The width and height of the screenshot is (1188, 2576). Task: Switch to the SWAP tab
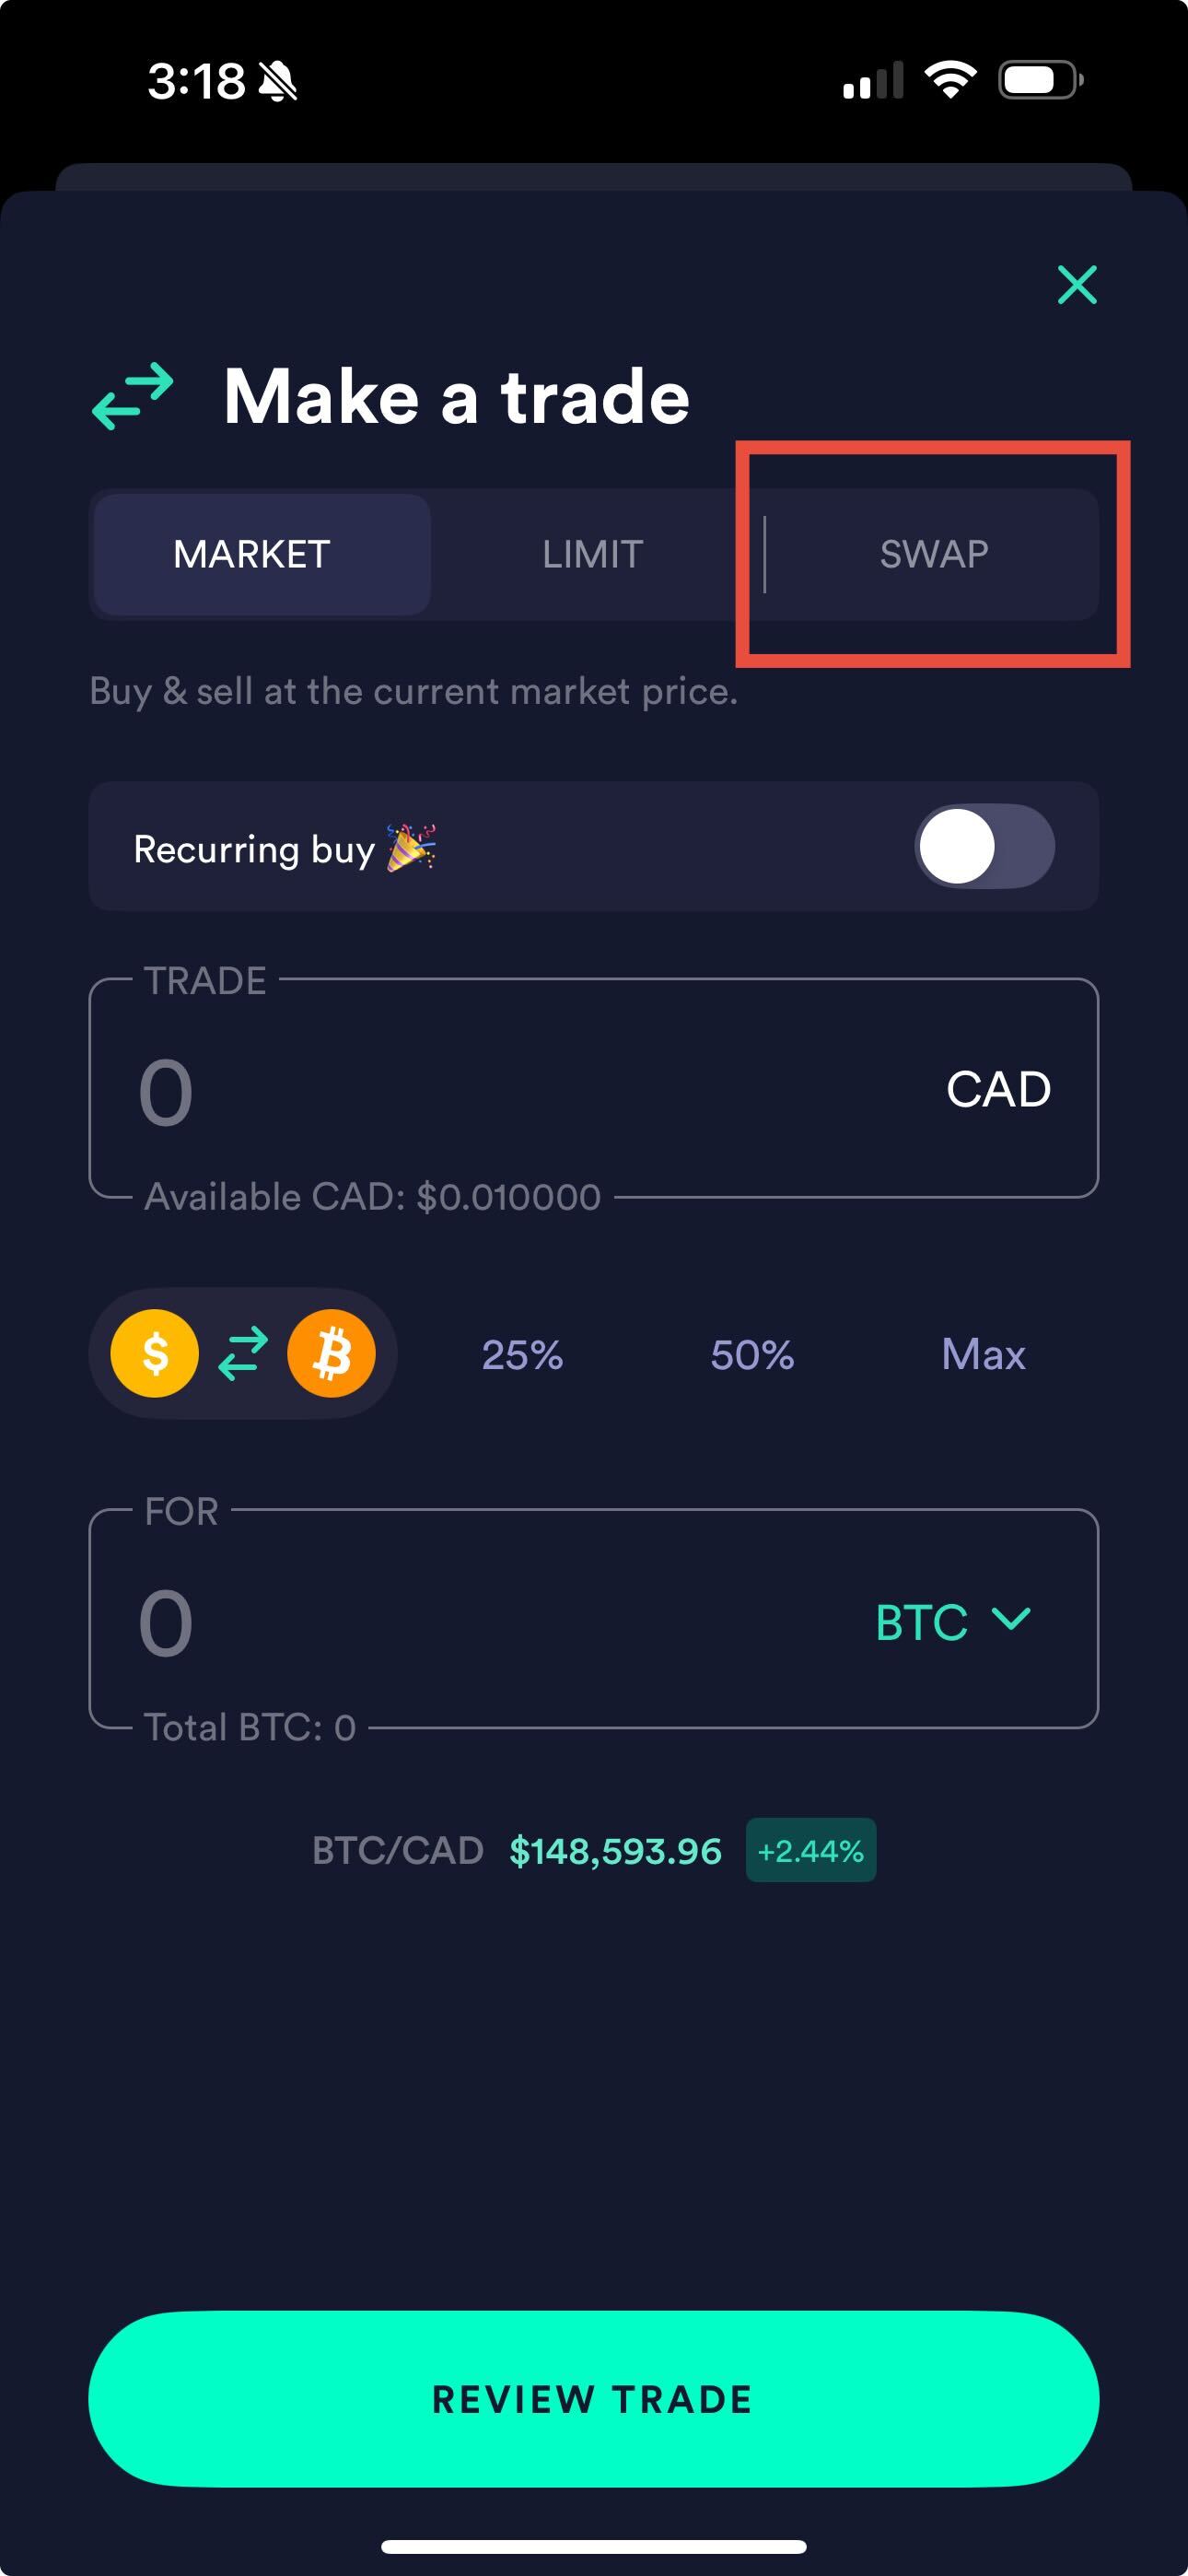[x=934, y=554]
